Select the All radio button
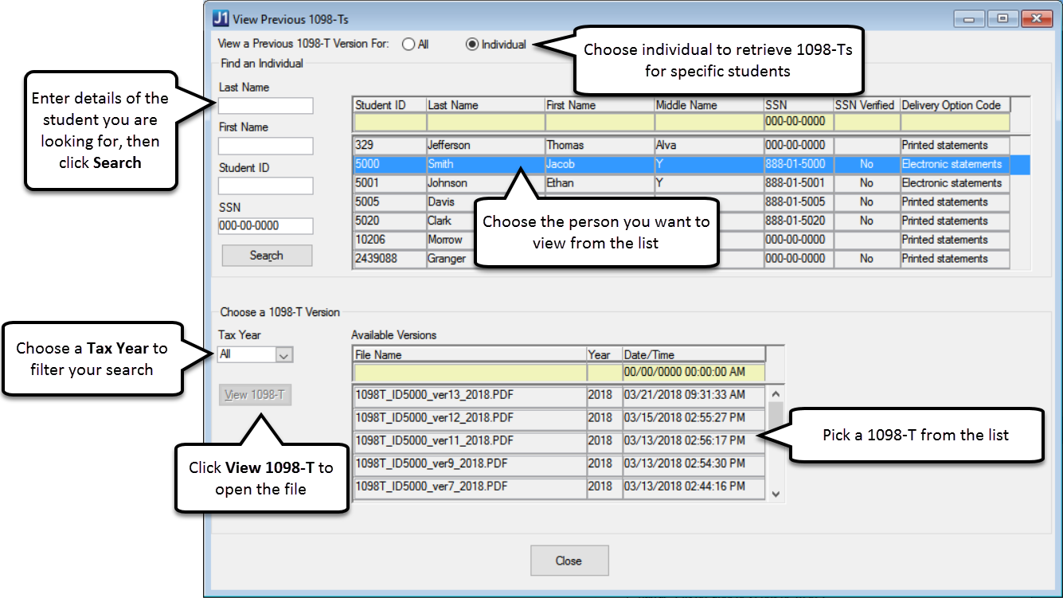This screenshot has height=598, width=1063. point(408,45)
